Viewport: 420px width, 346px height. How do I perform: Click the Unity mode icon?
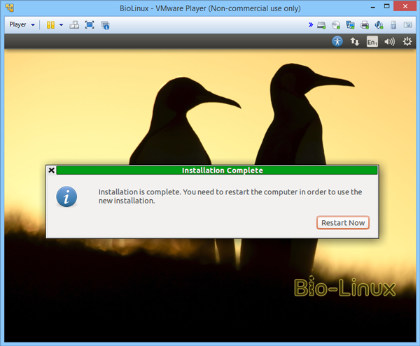[x=105, y=25]
